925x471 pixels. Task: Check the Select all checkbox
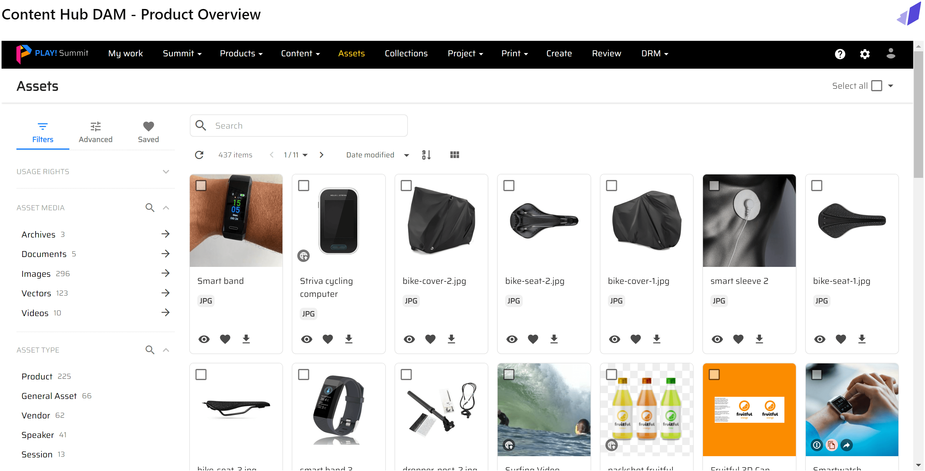click(876, 86)
